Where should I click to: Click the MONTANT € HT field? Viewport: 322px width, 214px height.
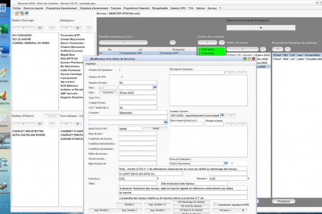(131, 128)
